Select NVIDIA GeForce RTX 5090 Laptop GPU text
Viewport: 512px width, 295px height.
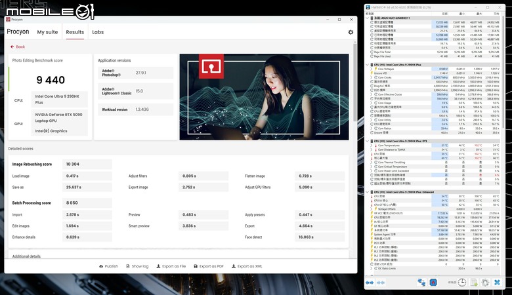(59, 118)
